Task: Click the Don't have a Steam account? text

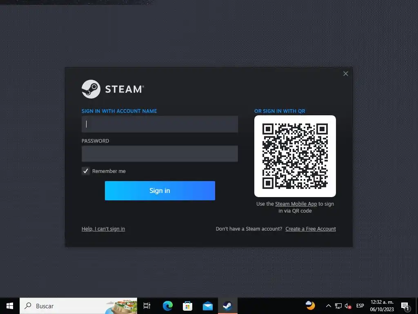Action: pyautogui.click(x=249, y=229)
